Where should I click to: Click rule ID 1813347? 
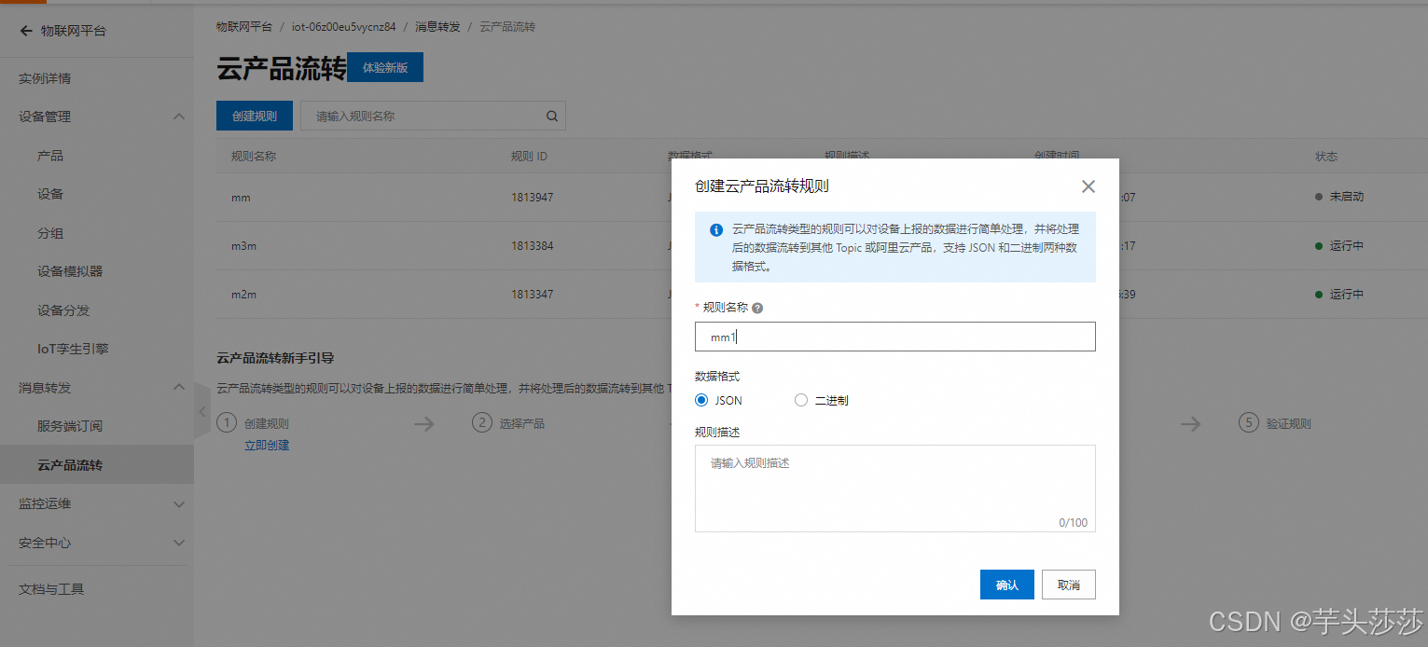tap(533, 295)
